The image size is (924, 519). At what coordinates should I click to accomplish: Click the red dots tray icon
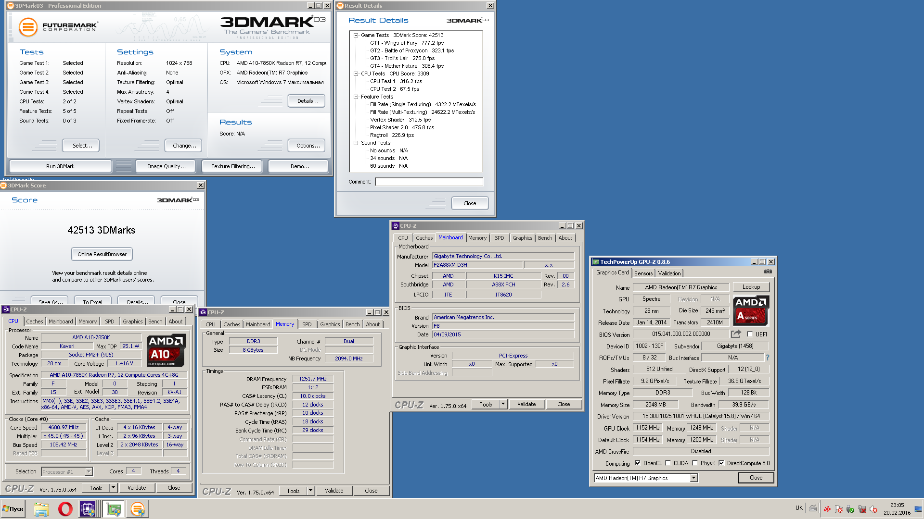pyautogui.click(x=827, y=509)
